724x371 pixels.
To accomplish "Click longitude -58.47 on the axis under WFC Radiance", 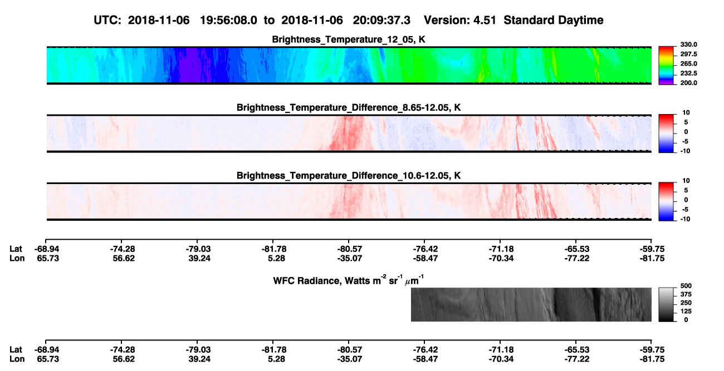I will (424, 359).
